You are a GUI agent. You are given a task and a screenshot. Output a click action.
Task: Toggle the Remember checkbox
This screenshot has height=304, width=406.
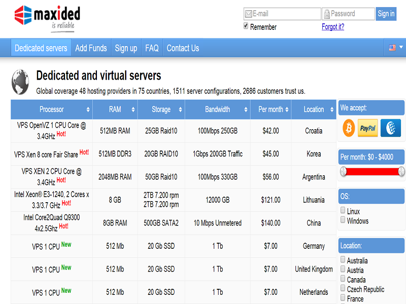[246, 26]
